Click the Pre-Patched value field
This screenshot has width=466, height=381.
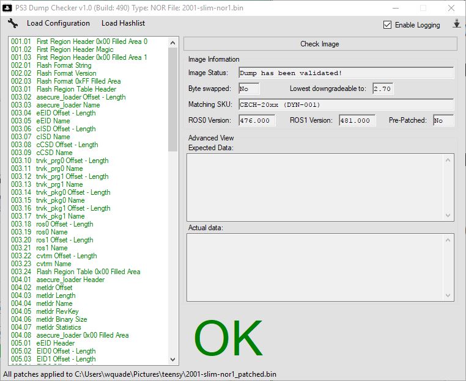click(x=443, y=120)
